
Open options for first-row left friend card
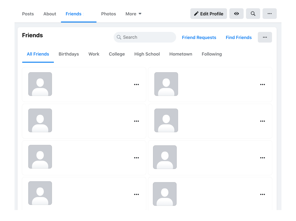(x=136, y=84)
